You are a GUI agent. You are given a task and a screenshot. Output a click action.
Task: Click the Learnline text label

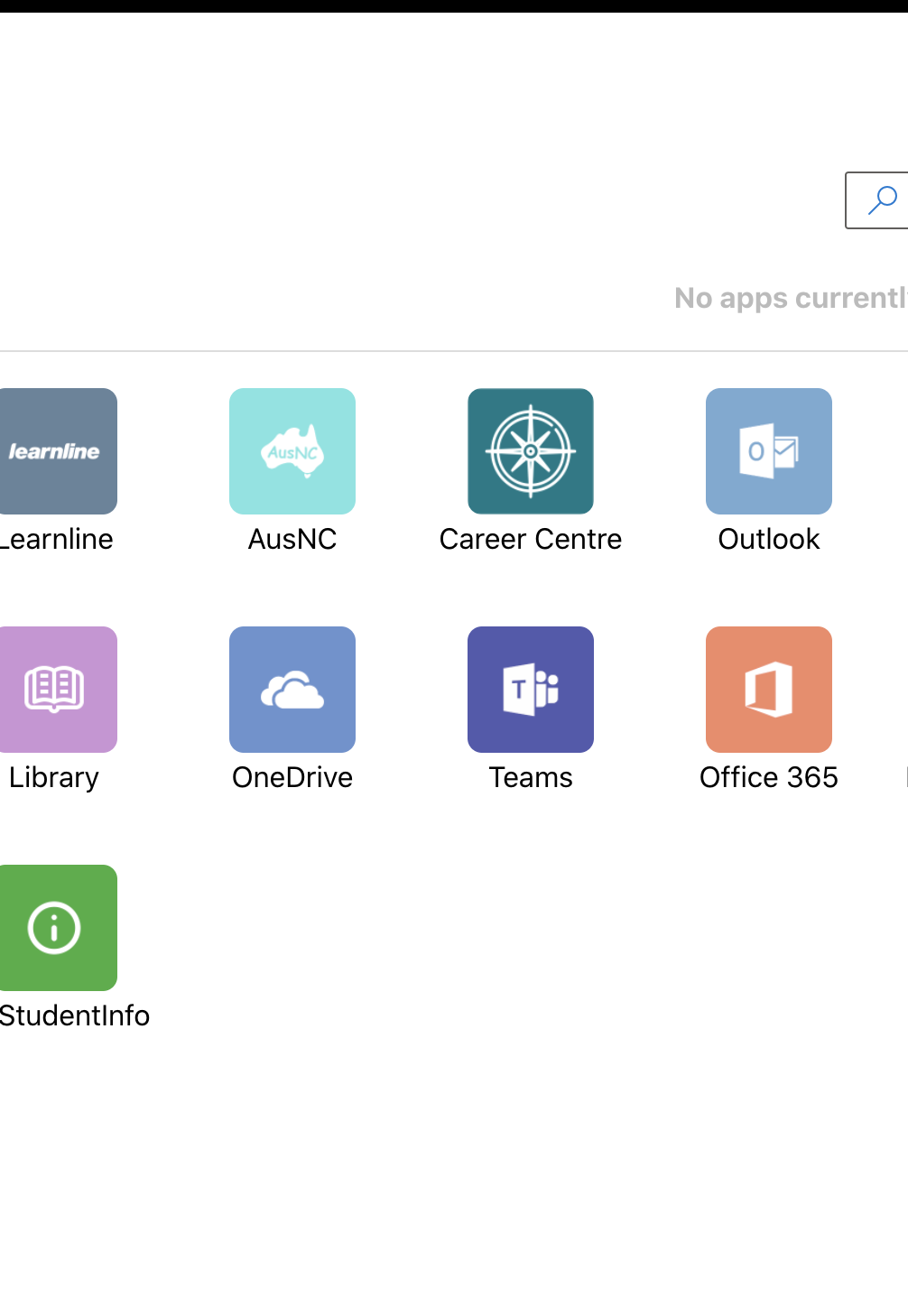tap(56, 539)
